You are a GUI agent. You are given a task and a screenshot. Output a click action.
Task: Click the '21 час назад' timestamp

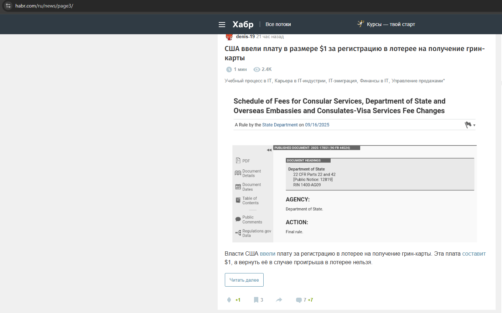click(x=270, y=37)
